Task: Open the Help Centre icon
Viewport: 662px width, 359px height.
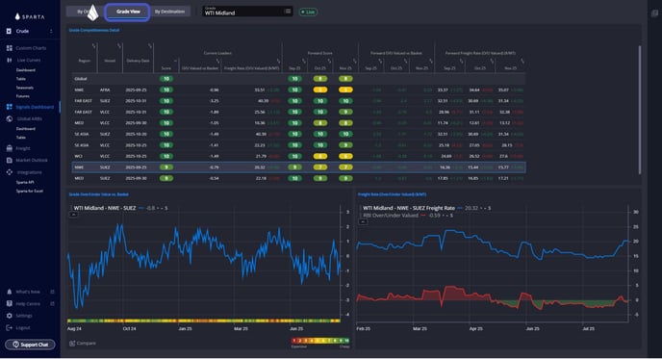Action: point(10,304)
